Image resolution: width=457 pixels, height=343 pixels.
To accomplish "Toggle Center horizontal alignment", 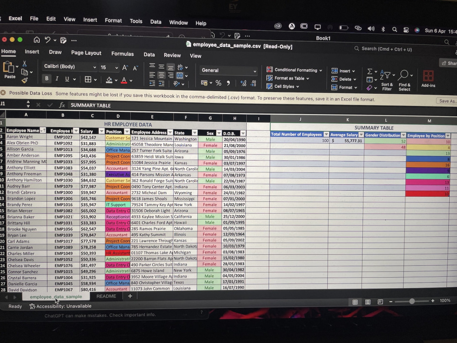I will [161, 75].
